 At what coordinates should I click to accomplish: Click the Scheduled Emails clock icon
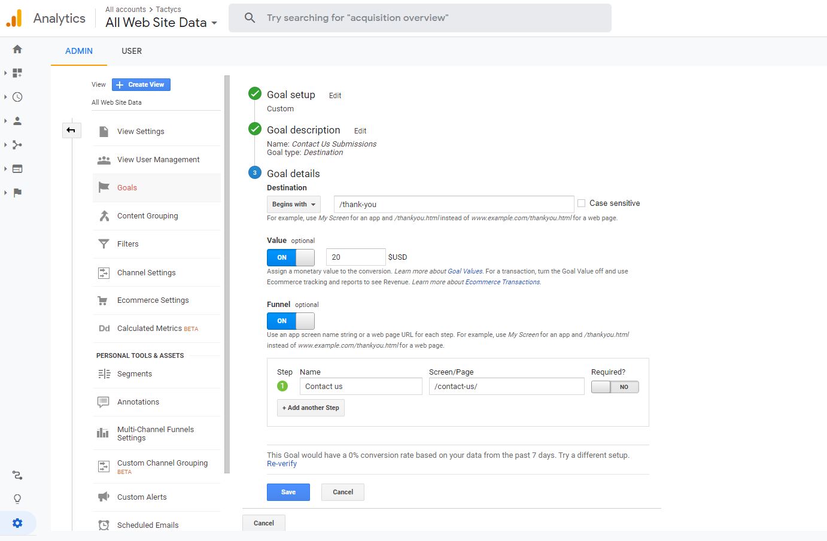pos(104,525)
